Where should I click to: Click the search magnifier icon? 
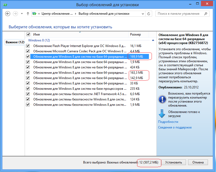(206, 14)
